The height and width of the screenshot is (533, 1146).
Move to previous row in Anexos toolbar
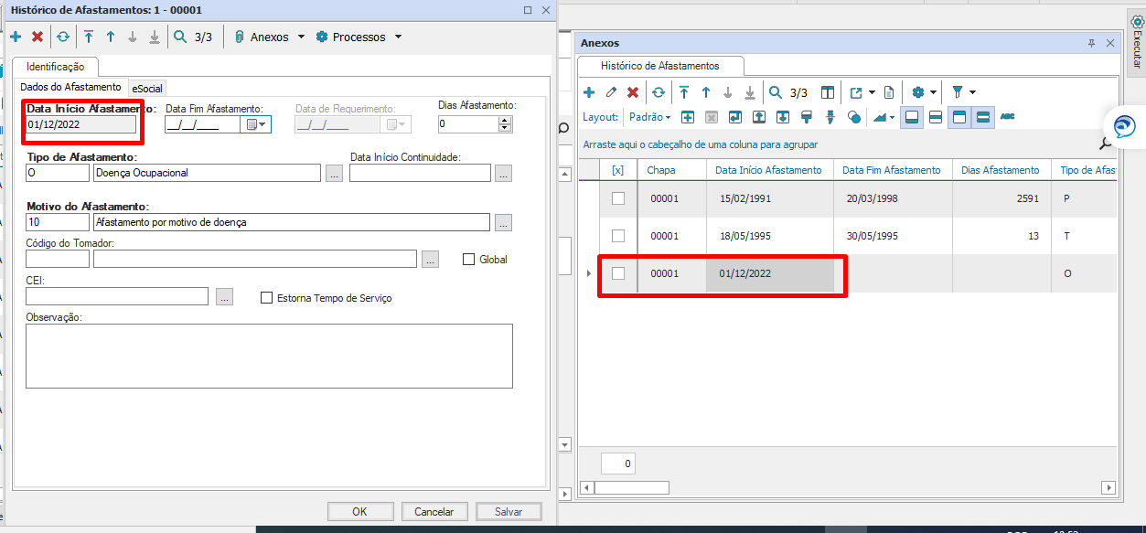tap(706, 92)
